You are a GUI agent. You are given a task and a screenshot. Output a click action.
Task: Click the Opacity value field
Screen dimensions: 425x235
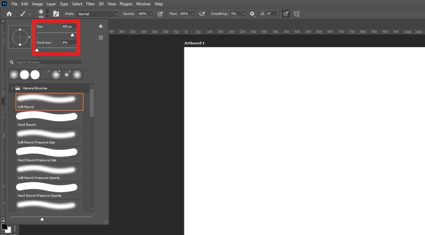coord(142,14)
